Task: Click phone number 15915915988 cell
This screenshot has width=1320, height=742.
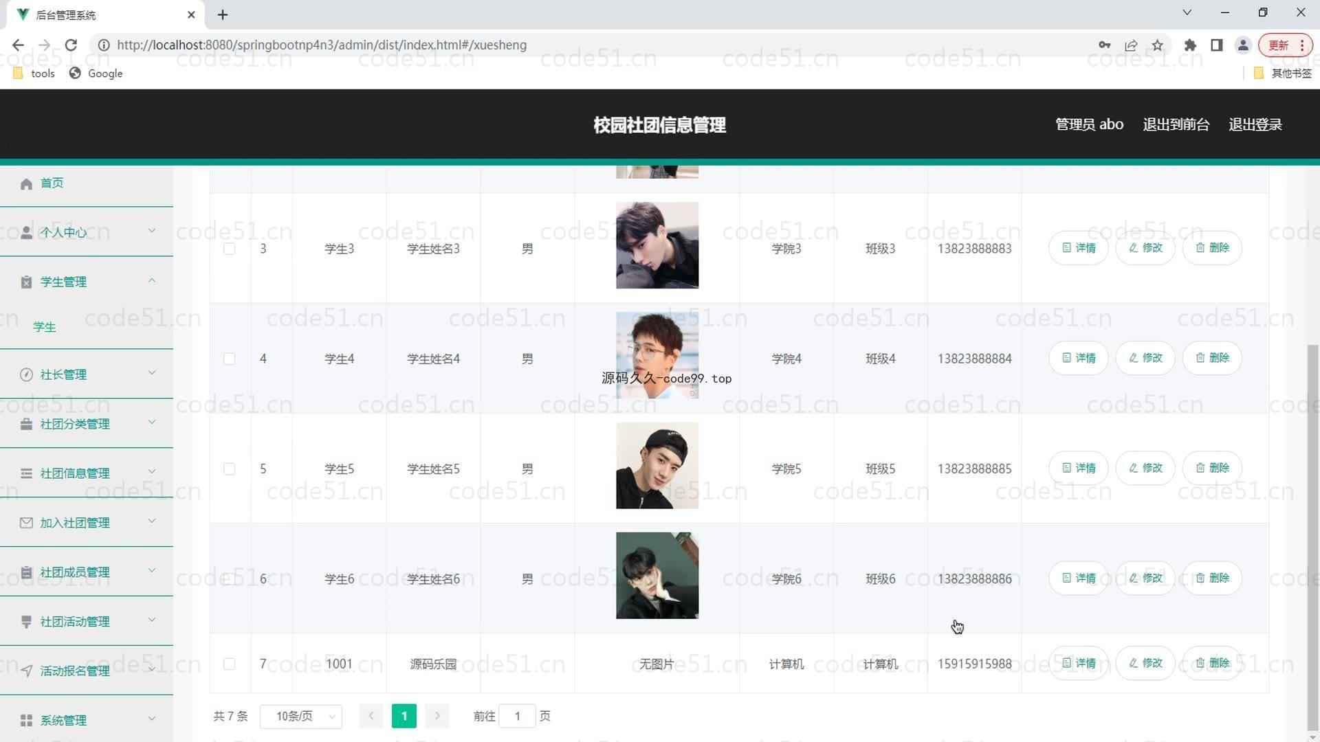Action: (x=974, y=664)
